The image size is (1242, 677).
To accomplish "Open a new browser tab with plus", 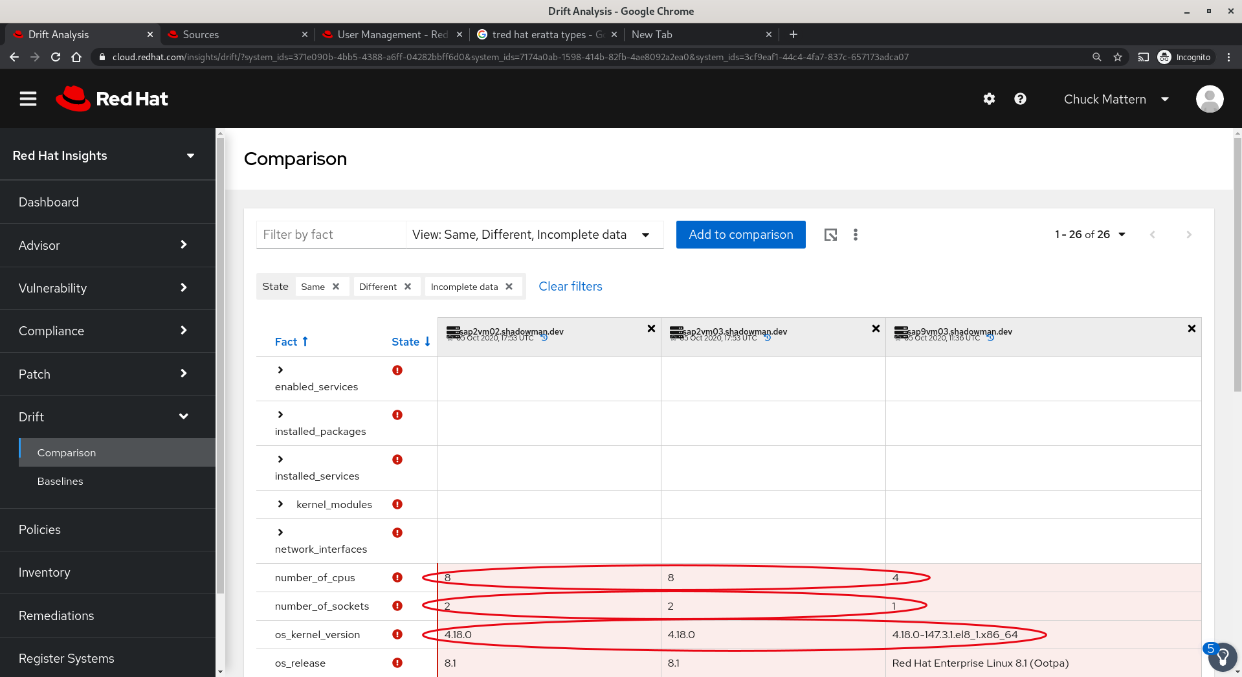I will (793, 34).
